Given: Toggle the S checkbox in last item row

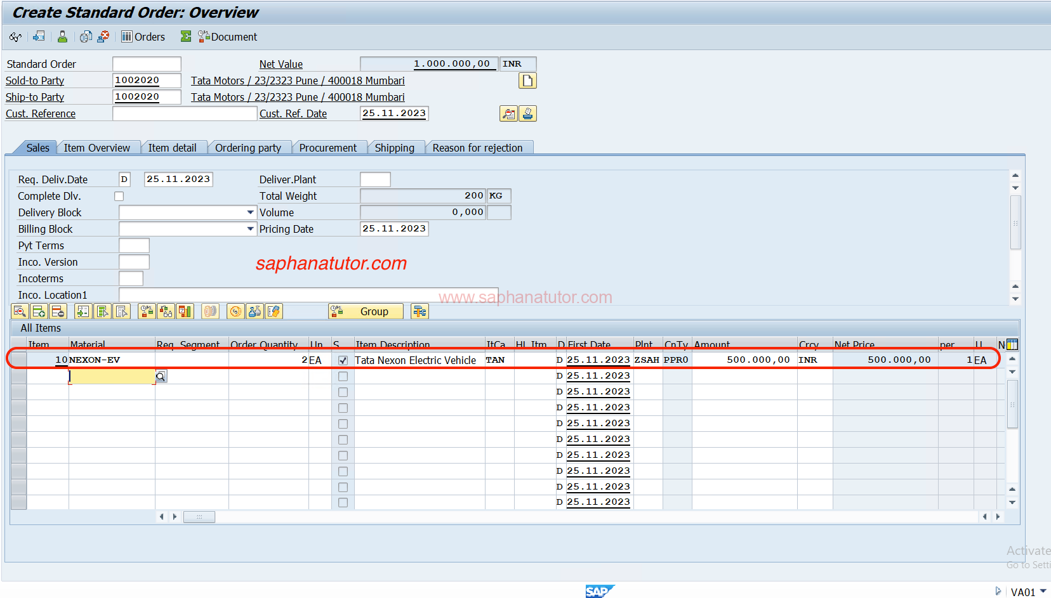Looking at the screenshot, I should [343, 502].
